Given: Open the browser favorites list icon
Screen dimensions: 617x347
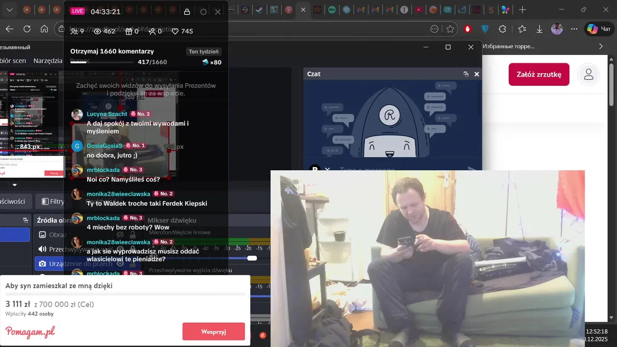Looking at the screenshot, I should tap(522, 29).
